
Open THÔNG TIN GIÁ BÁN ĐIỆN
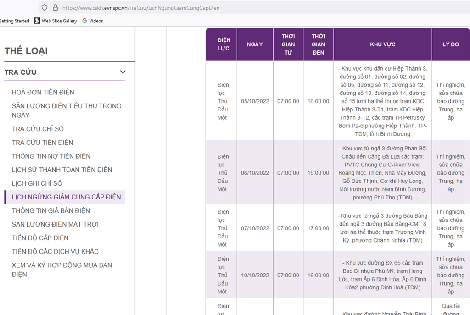pyautogui.click(x=50, y=210)
